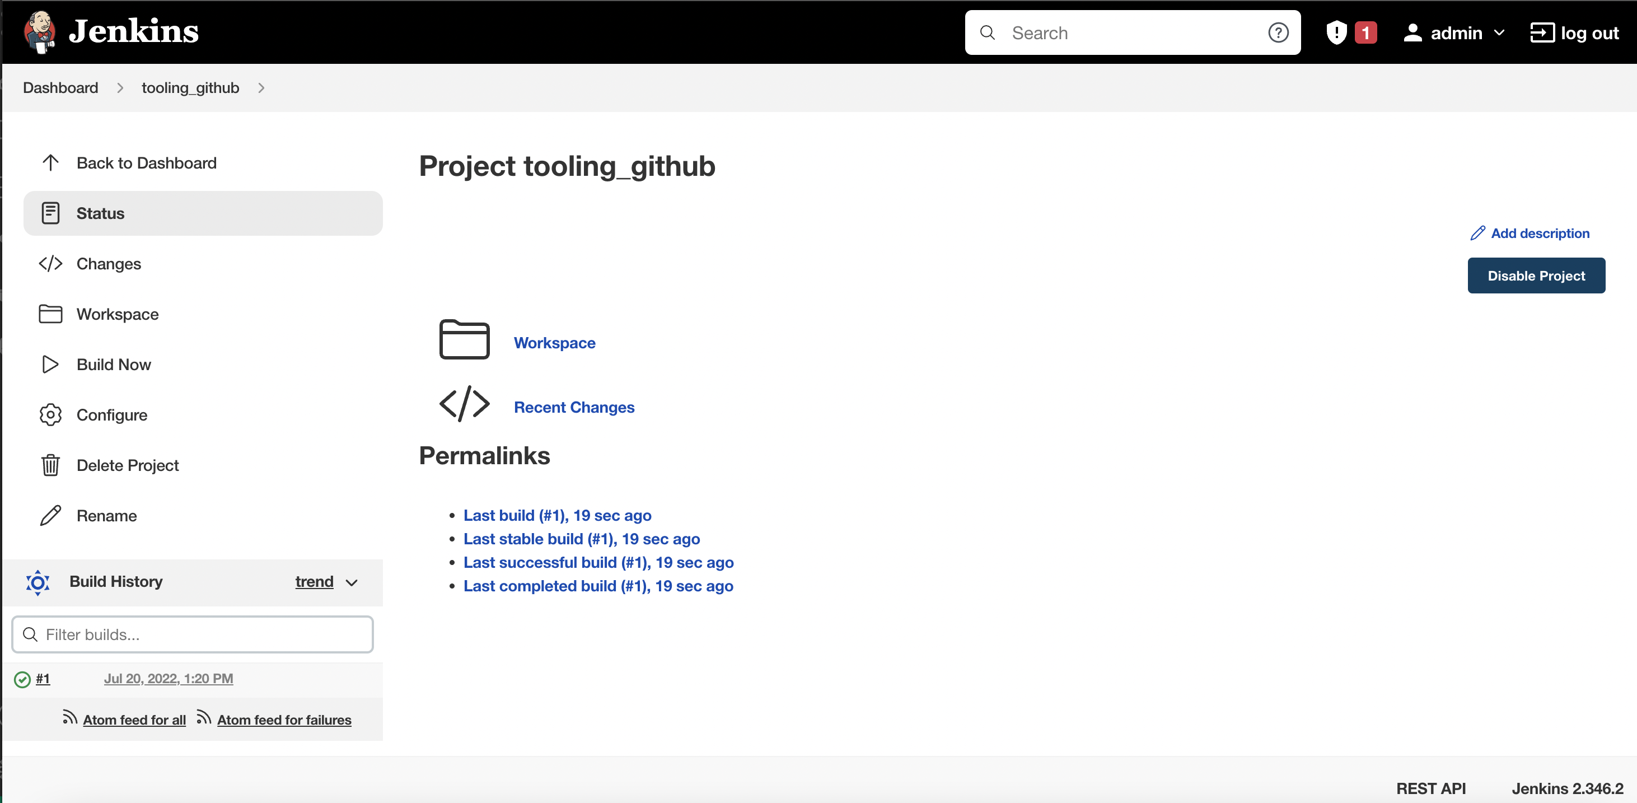Screen dimensions: 1637x803
Task: Open the Last stable build (#1) permalink
Action: [x=582, y=539]
